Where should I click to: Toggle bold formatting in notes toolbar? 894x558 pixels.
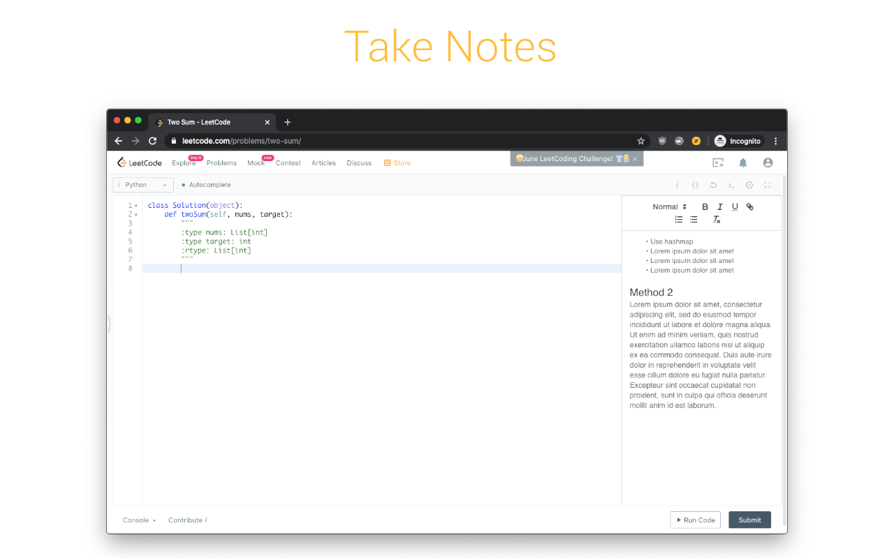[705, 206]
